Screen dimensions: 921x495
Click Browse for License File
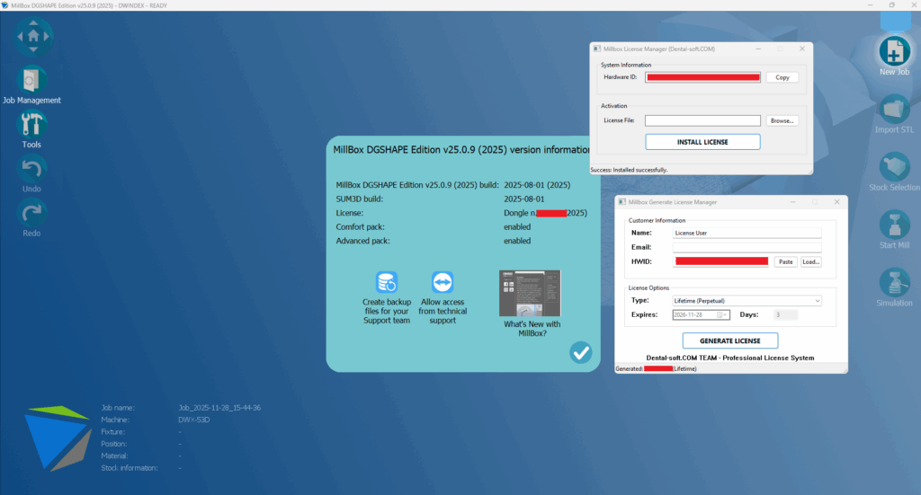tap(782, 120)
